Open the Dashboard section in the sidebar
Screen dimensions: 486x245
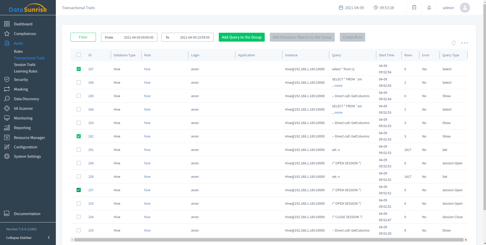23,24
